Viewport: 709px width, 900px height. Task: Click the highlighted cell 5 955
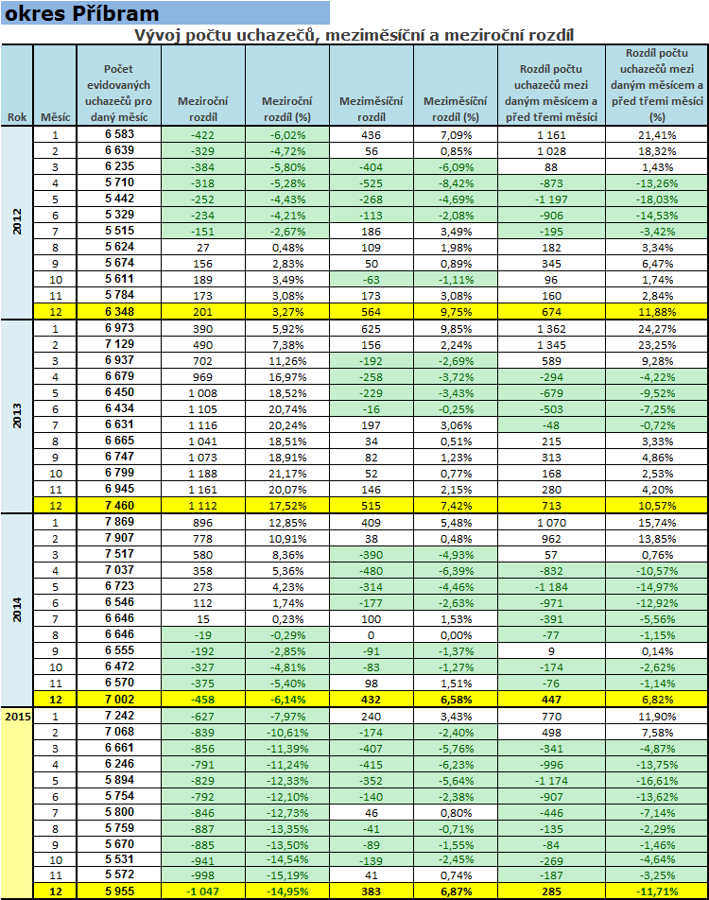[x=119, y=891]
